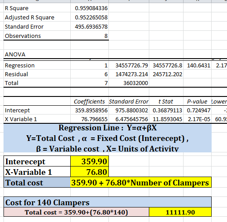Click the Residual degrees of freedom 6
This screenshot has height=222, width=227.
click(x=106, y=74)
